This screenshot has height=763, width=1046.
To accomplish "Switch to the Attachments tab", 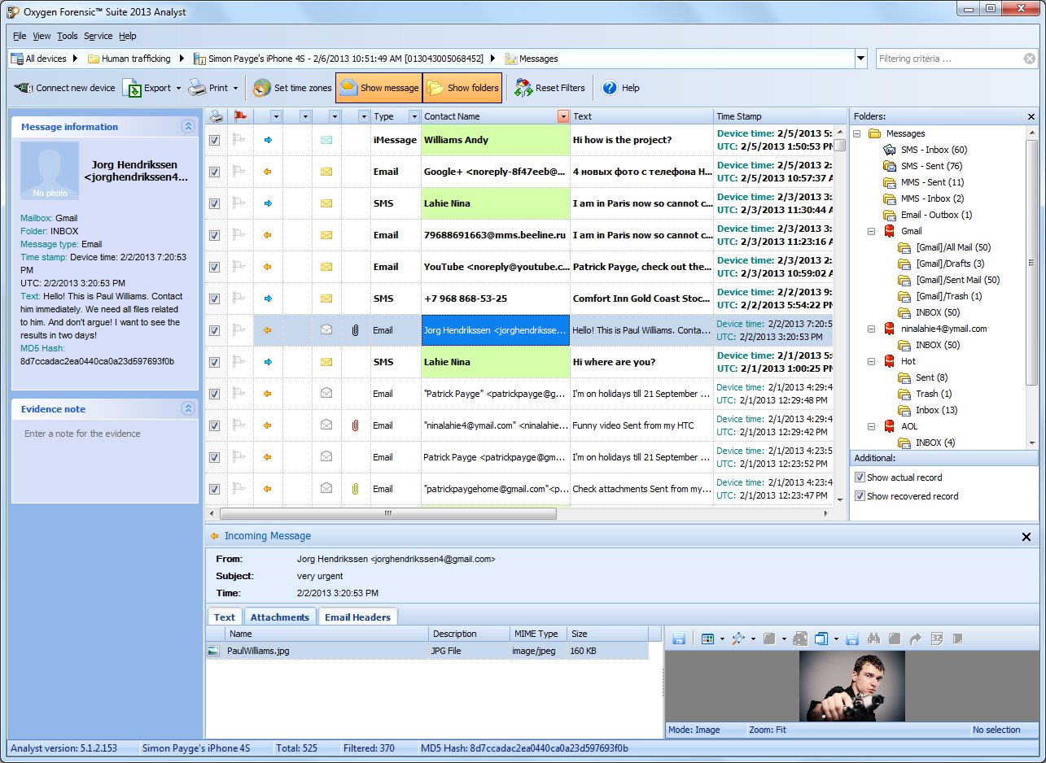I will click(x=279, y=617).
